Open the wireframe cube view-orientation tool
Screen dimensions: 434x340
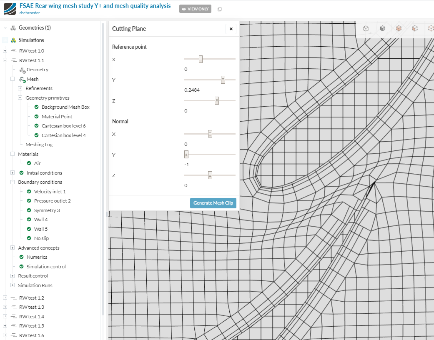(x=366, y=28)
